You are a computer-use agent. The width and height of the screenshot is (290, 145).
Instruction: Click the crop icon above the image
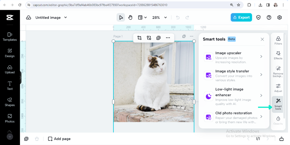(x=139, y=38)
